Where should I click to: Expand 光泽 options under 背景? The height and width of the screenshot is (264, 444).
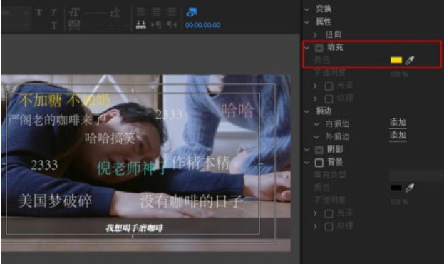pyautogui.click(x=316, y=213)
